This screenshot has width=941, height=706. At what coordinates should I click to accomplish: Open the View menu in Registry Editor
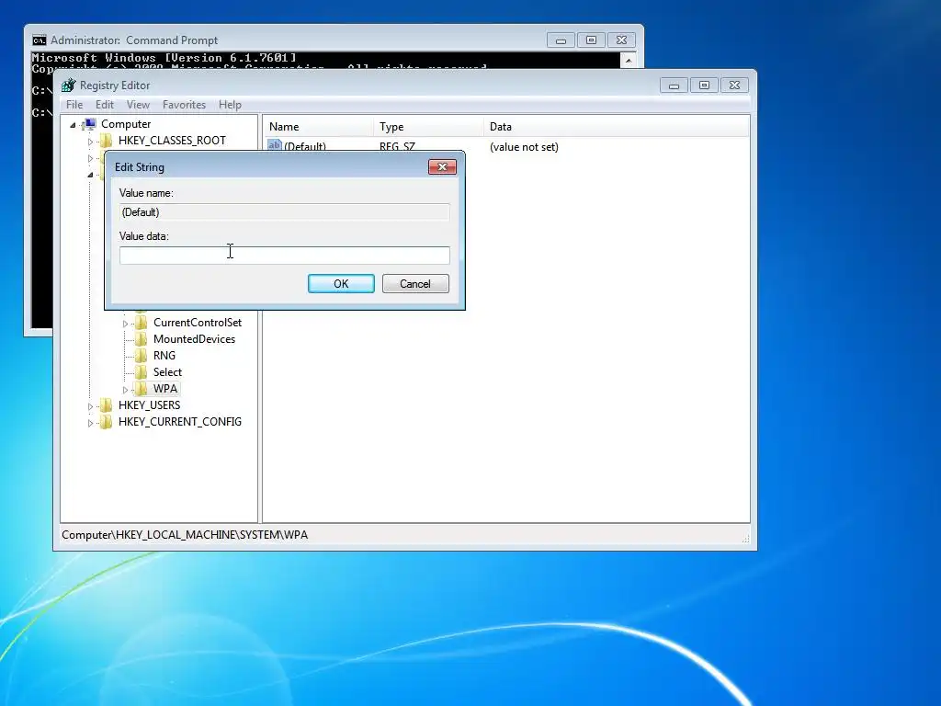pyautogui.click(x=138, y=105)
